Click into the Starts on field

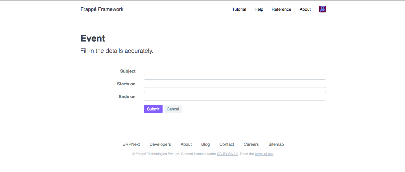[235, 84]
